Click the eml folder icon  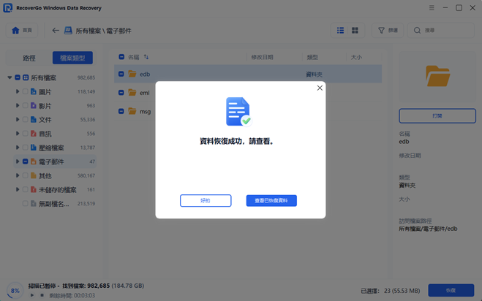(x=132, y=92)
